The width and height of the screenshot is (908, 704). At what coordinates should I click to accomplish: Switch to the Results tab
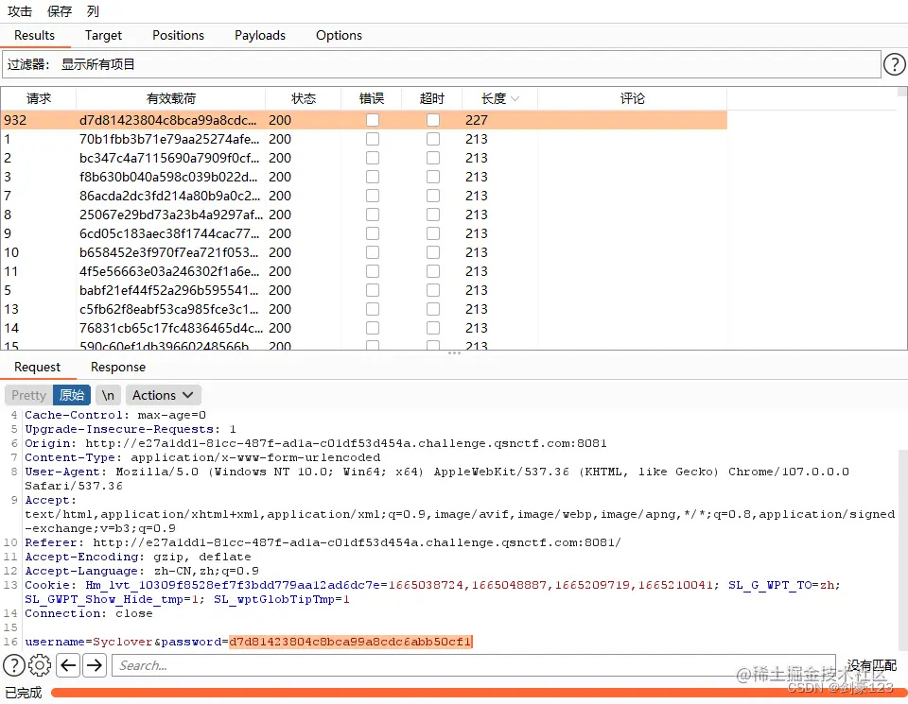(x=34, y=35)
